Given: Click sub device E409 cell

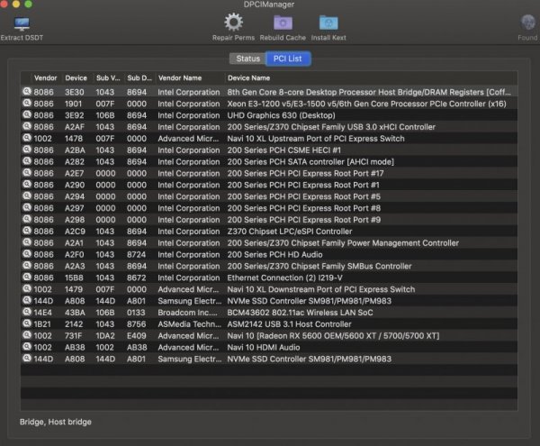Looking at the screenshot, I should [x=137, y=336].
